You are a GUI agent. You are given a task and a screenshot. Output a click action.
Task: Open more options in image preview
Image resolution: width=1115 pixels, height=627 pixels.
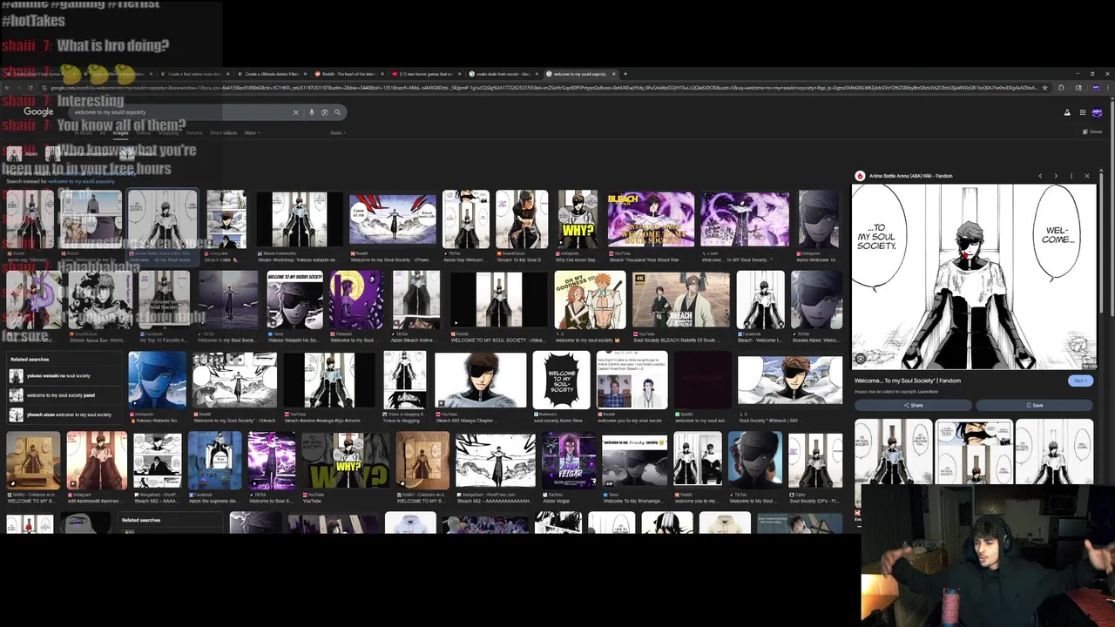(1071, 176)
